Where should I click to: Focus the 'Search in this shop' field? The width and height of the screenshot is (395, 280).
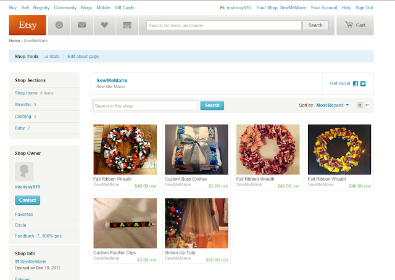coord(146,105)
